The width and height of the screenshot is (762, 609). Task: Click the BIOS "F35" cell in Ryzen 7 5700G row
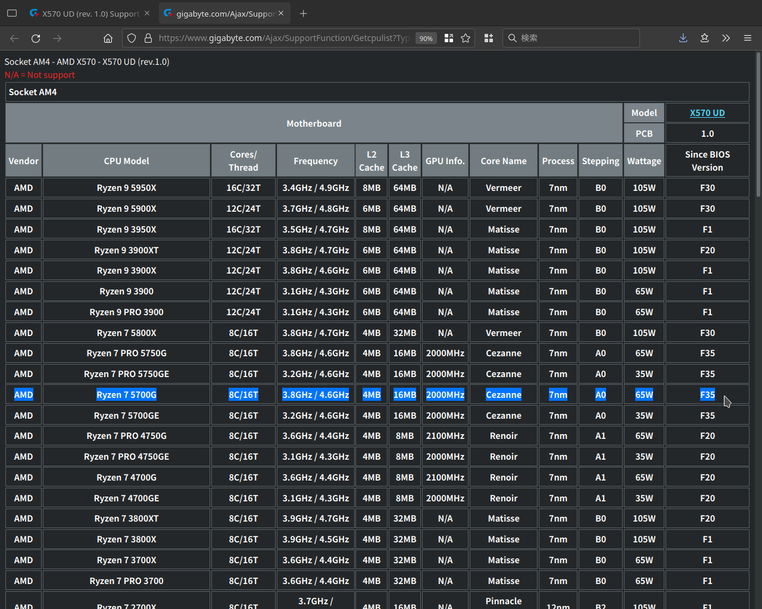tap(707, 395)
